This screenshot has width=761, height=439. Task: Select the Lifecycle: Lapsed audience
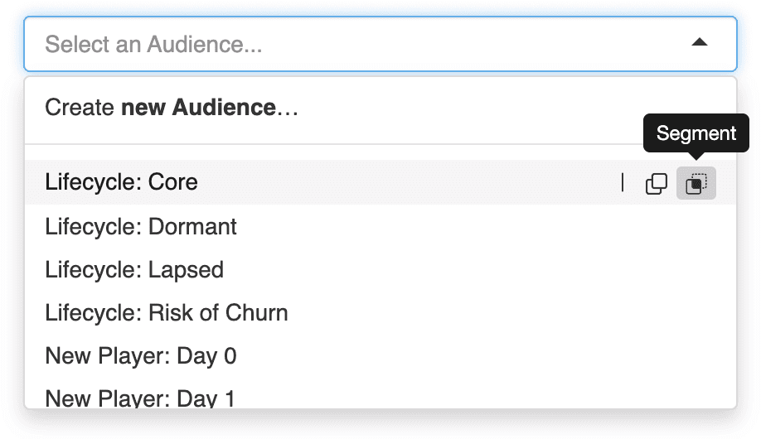134,270
